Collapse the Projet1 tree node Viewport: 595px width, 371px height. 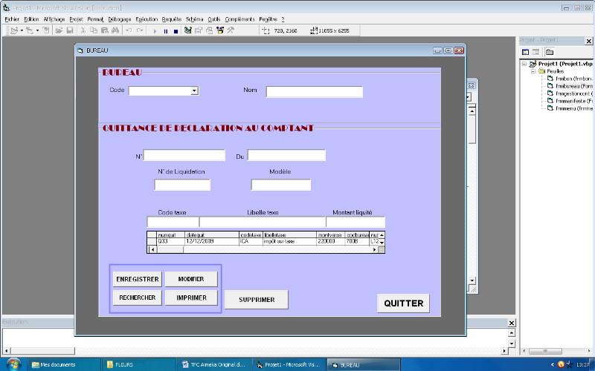click(x=524, y=65)
